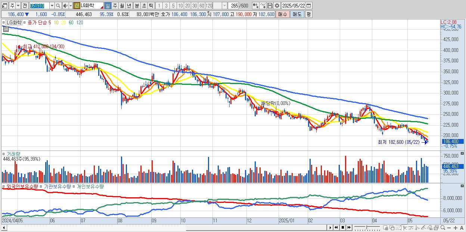Click the 3D box with bars icon
The width and height of the screenshot is (466, 232).
(x=430, y=228)
